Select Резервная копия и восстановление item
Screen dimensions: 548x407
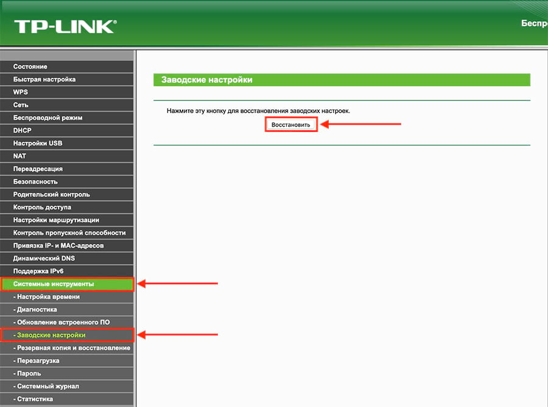(x=67, y=348)
